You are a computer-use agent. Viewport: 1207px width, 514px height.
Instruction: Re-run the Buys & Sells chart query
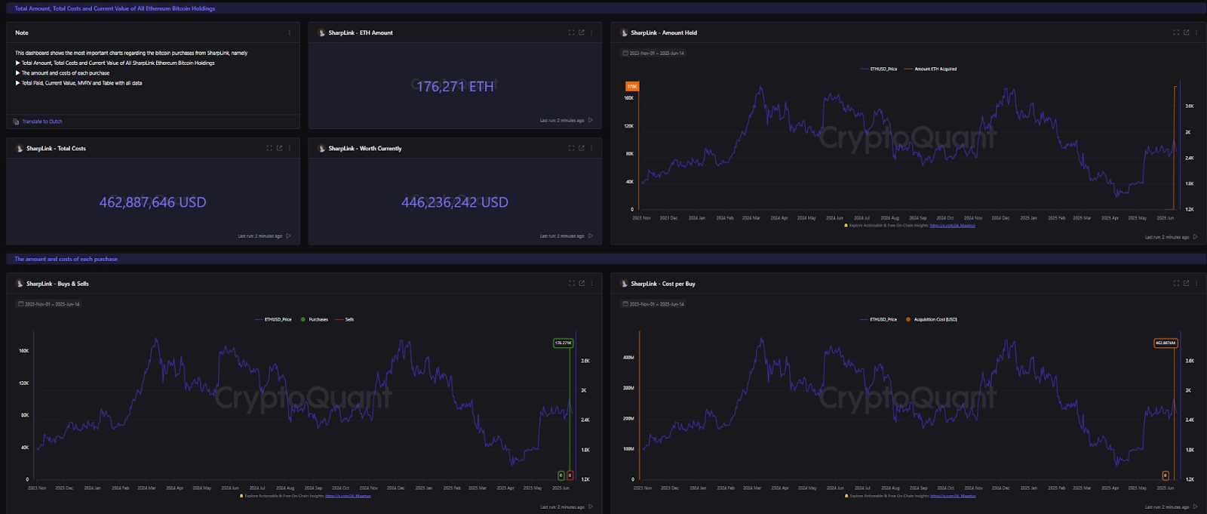click(x=591, y=506)
